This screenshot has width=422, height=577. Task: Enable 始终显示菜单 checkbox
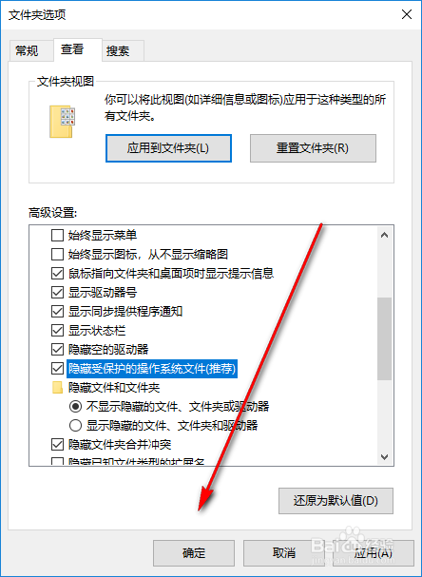pos(57,235)
